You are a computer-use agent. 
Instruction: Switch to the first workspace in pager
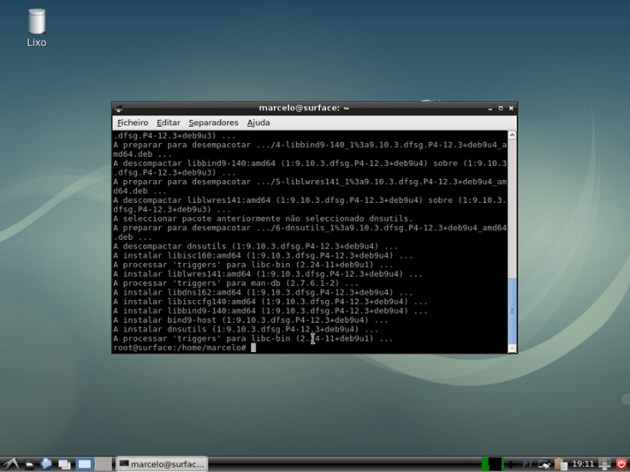[x=85, y=463]
